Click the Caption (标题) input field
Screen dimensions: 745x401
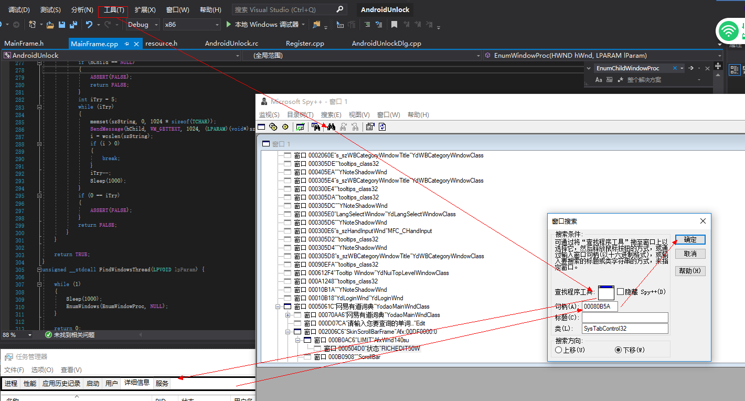(625, 318)
